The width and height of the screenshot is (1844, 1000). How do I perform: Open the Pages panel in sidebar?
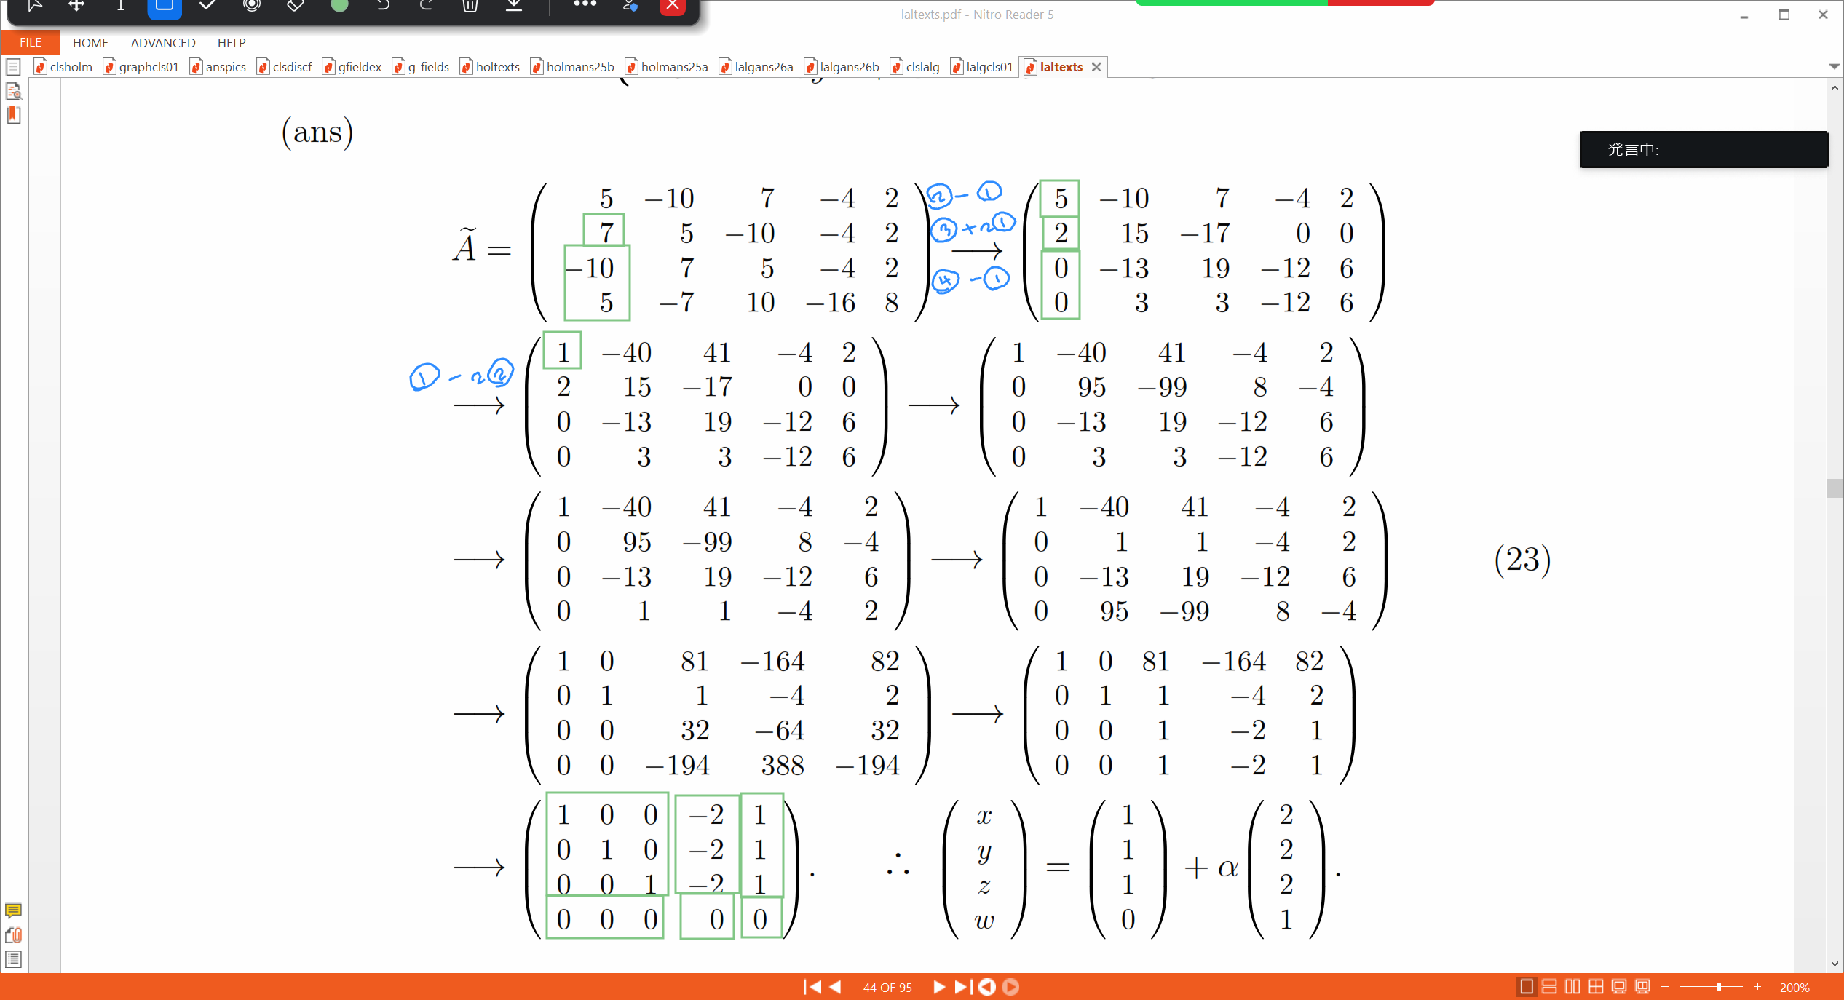tap(13, 67)
